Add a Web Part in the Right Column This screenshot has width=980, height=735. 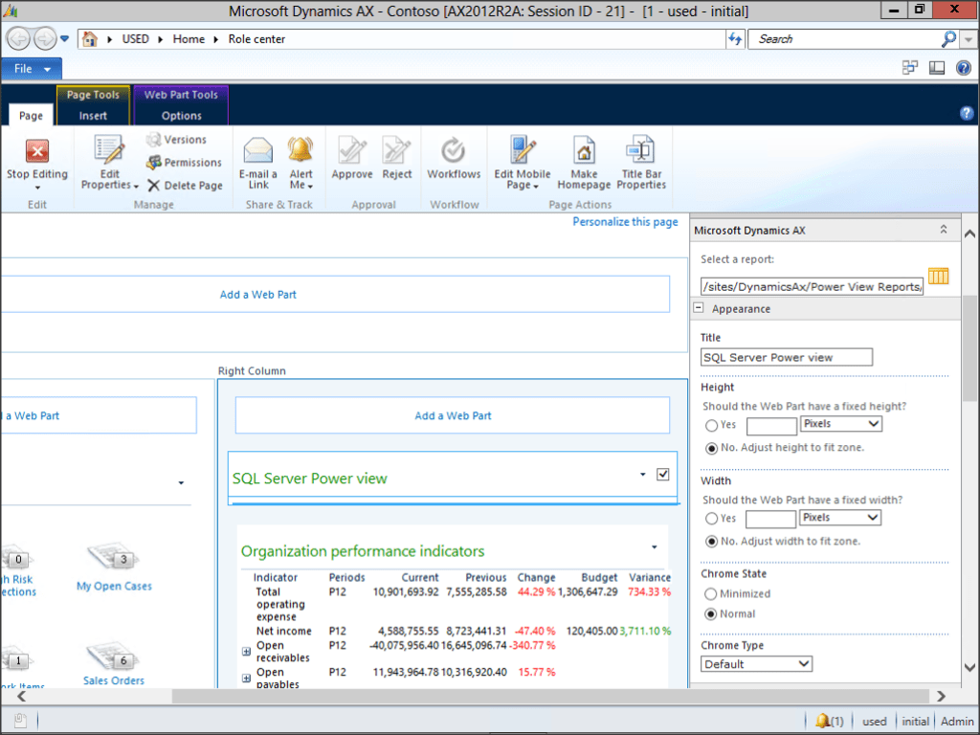tap(453, 414)
